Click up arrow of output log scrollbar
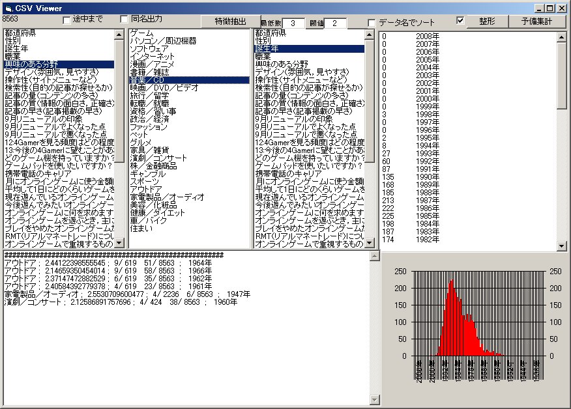The height and width of the screenshot is (409, 571). point(374,257)
